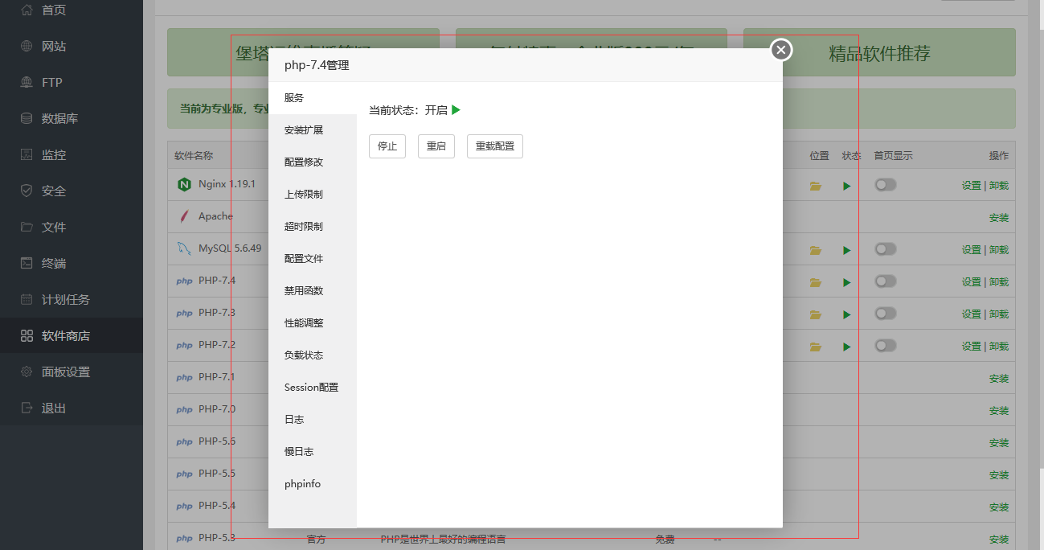Click the 首页 home icon in sidebar
1044x550 pixels.
pos(27,10)
